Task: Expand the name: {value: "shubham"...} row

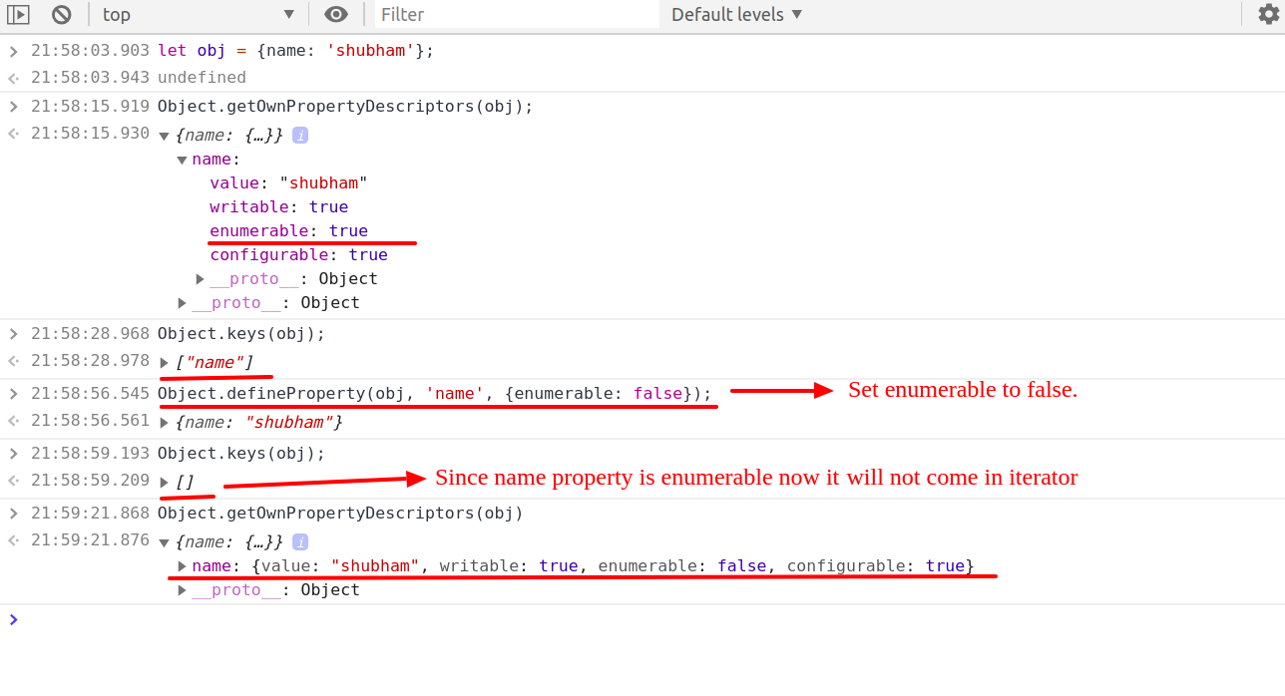Action: pos(183,566)
